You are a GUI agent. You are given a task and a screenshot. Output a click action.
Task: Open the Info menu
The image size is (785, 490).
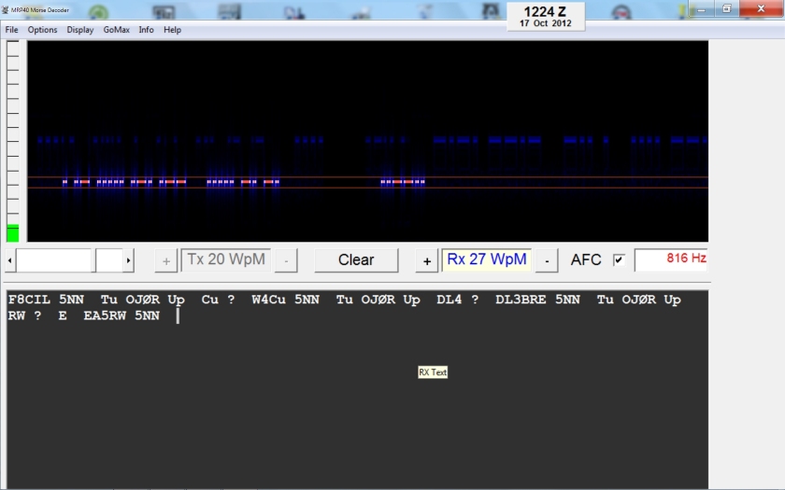click(147, 30)
